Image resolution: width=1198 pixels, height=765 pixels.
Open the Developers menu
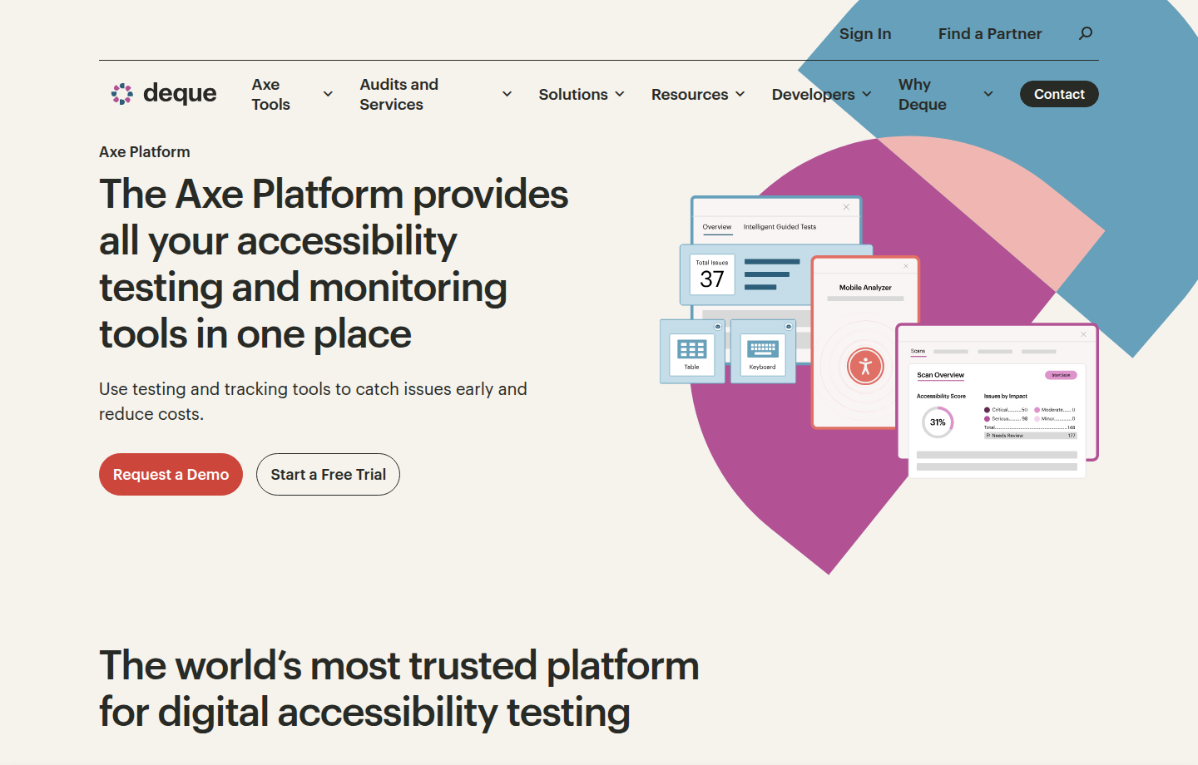pyautogui.click(x=813, y=94)
